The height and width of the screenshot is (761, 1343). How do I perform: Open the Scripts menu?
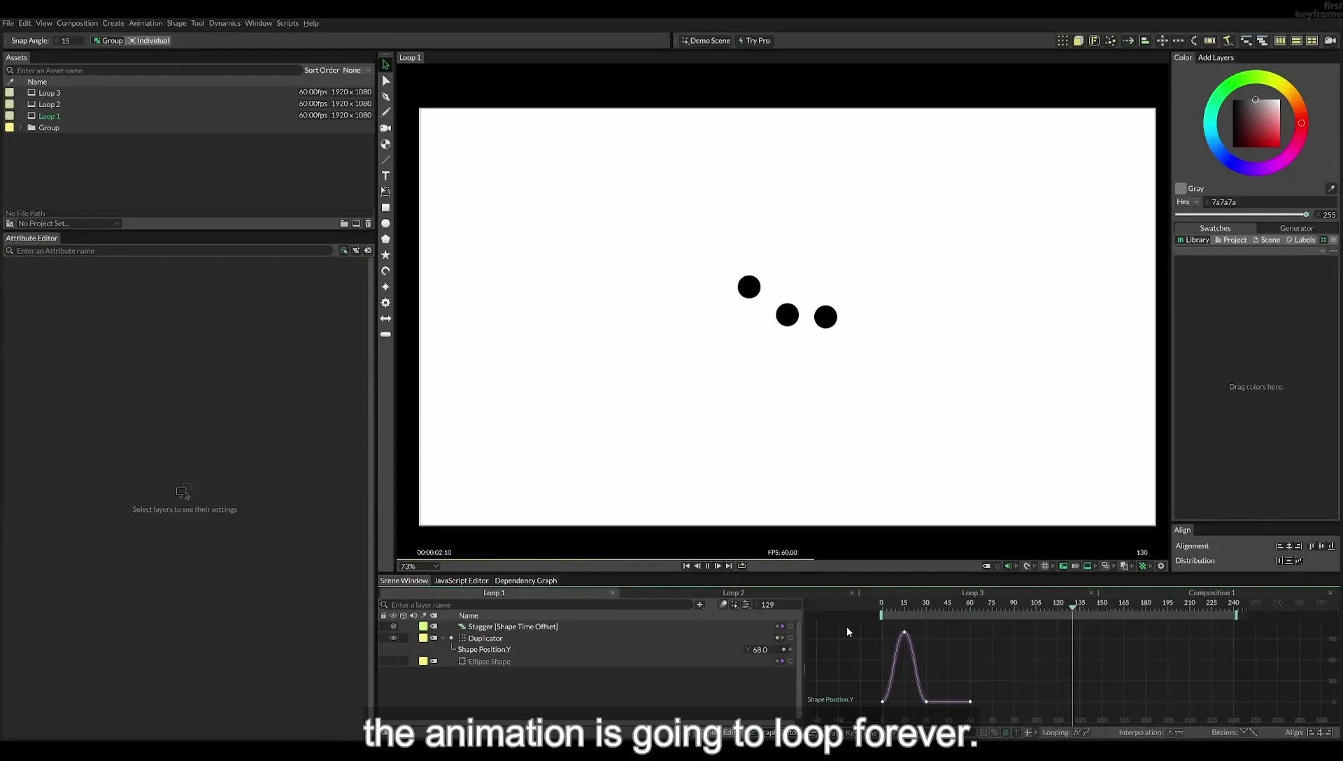(287, 23)
